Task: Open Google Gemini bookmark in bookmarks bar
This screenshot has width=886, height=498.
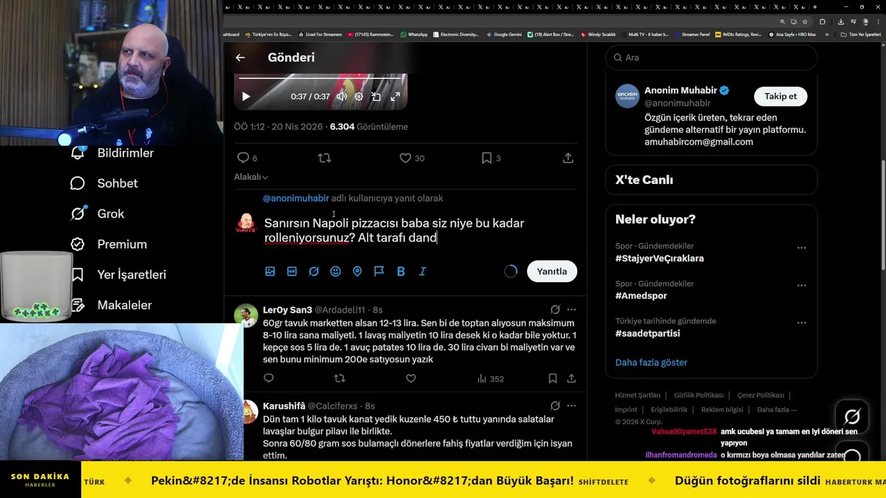Action: (504, 34)
